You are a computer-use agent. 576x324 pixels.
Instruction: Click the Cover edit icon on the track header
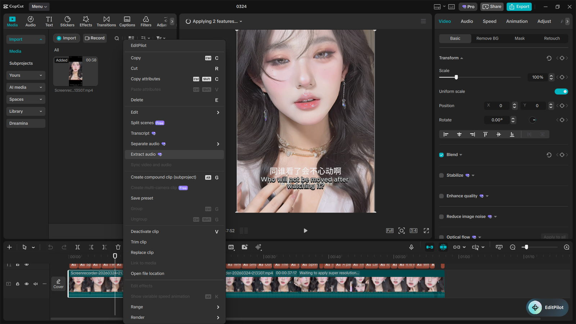pos(58,284)
